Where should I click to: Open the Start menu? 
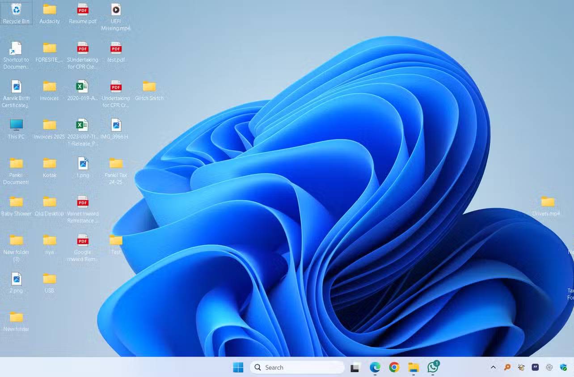click(x=238, y=367)
